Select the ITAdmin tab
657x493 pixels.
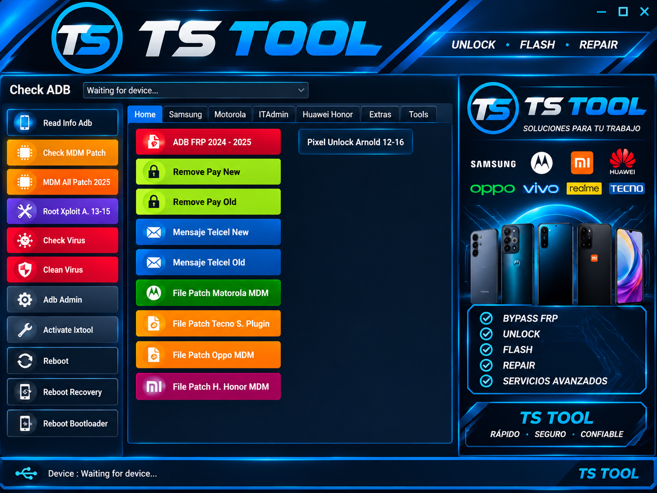(274, 114)
